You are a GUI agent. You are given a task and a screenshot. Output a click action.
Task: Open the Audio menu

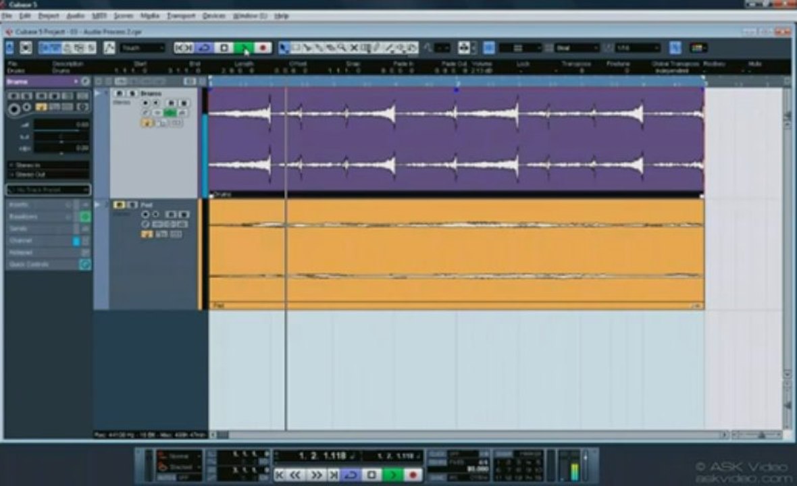click(x=75, y=16)
